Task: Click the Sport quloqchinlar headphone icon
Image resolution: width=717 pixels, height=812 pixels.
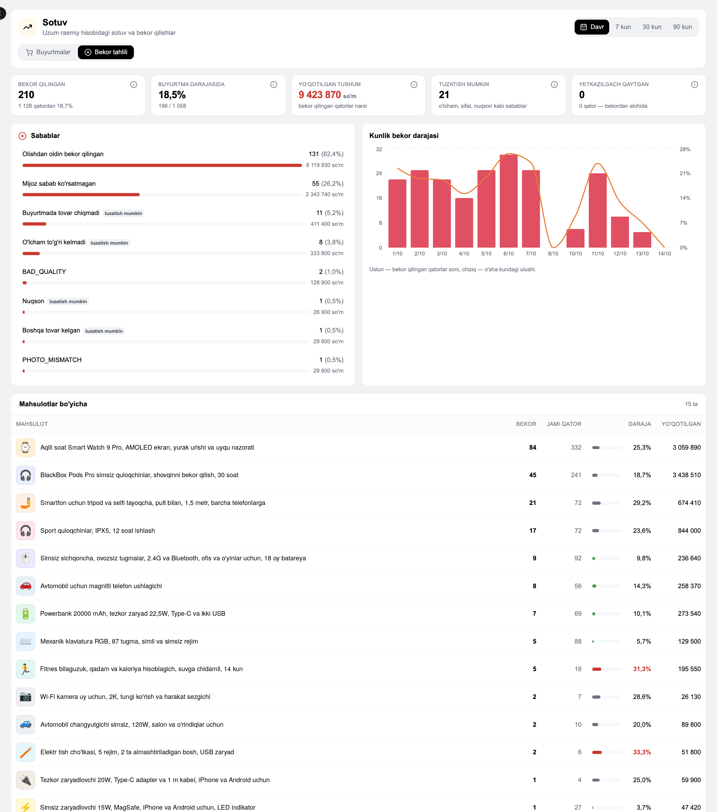Action: point(25,531)
